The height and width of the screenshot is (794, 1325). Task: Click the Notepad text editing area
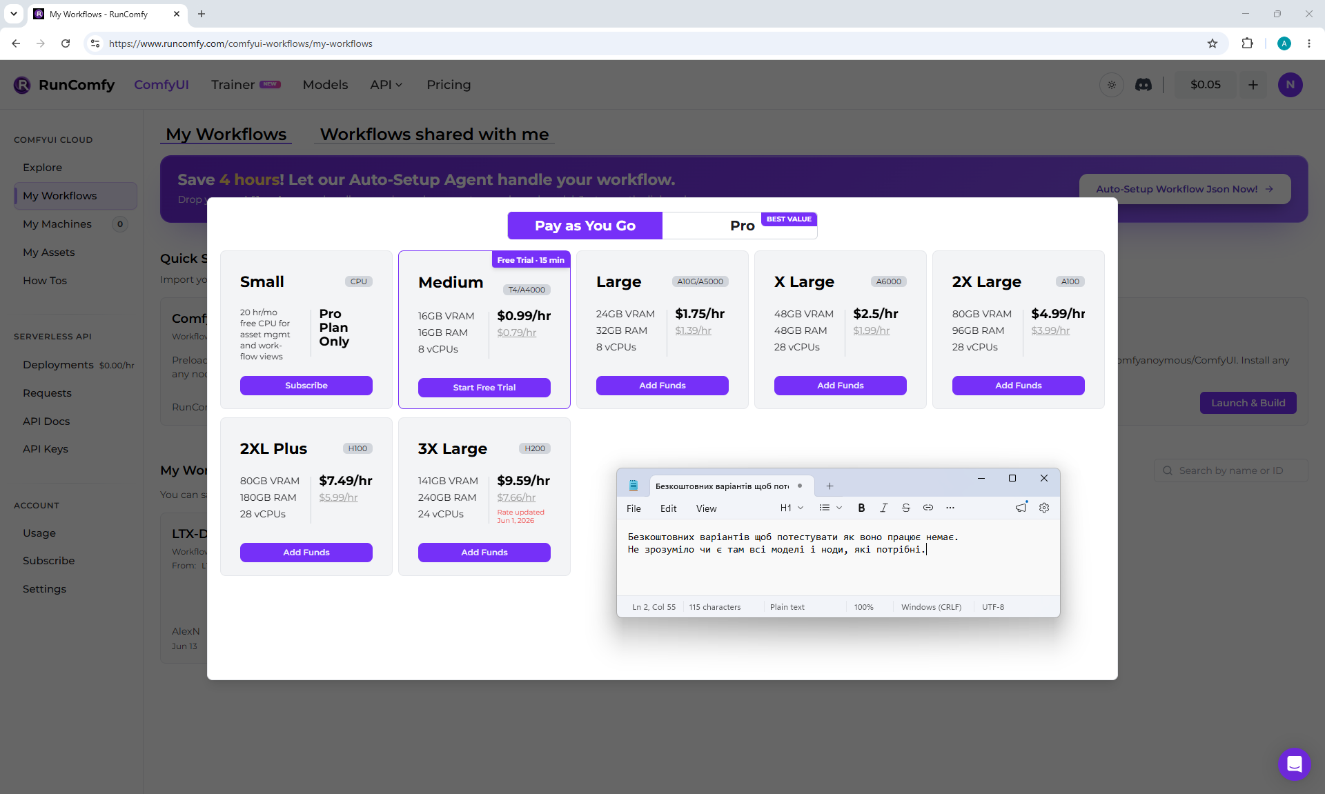point(838,559)
